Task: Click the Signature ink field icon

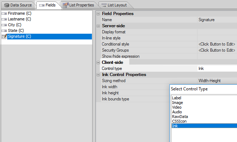Action: pyautogui.click(x=4, y=36)
